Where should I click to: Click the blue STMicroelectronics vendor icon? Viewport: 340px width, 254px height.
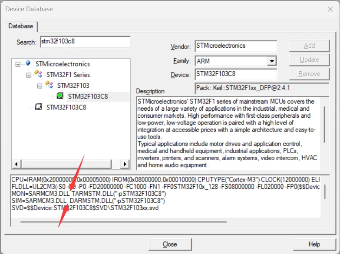(x=28, y=63)
